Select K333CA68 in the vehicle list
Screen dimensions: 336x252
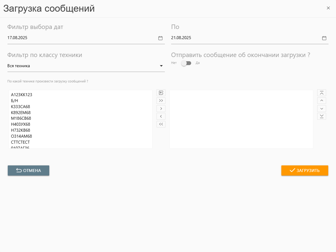click(81, 107)
